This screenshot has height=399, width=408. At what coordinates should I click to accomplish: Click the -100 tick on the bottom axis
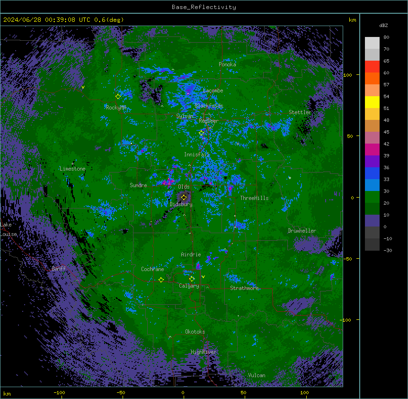59,392
